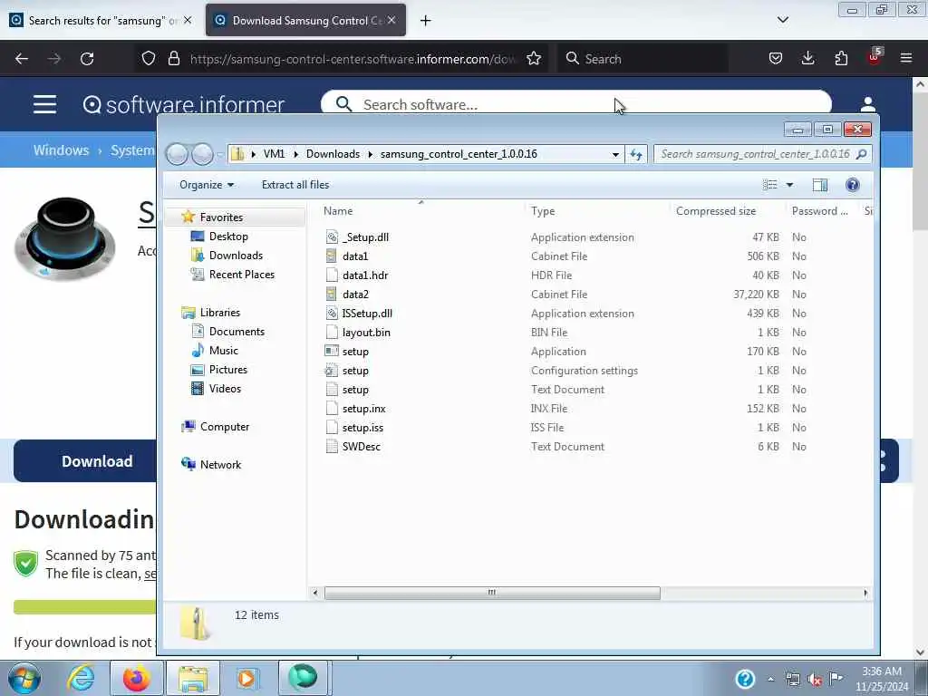This screenshot has height=696, width=928.
Task: Click the change view icon in Explorer
Action: tap(770, 185)
